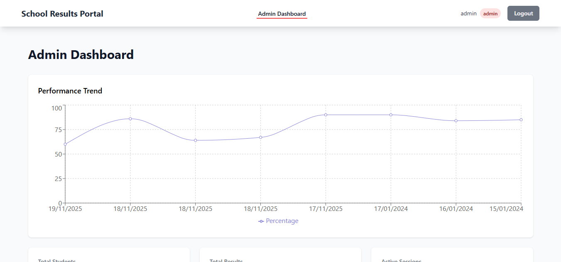Open the Admin Dashboard navigation tab
561x262 pixels.
point(282,14)
